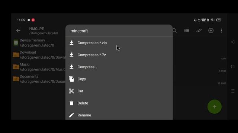
Task: Open the Compress... dialog entry
Action: 119,67
